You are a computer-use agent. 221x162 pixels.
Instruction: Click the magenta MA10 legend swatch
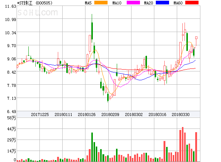pyautogui.click(x=133, y=3)
